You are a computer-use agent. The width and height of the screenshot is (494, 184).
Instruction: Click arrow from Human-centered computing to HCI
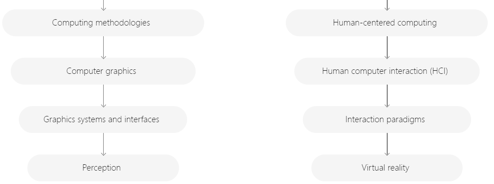[387, 47]
